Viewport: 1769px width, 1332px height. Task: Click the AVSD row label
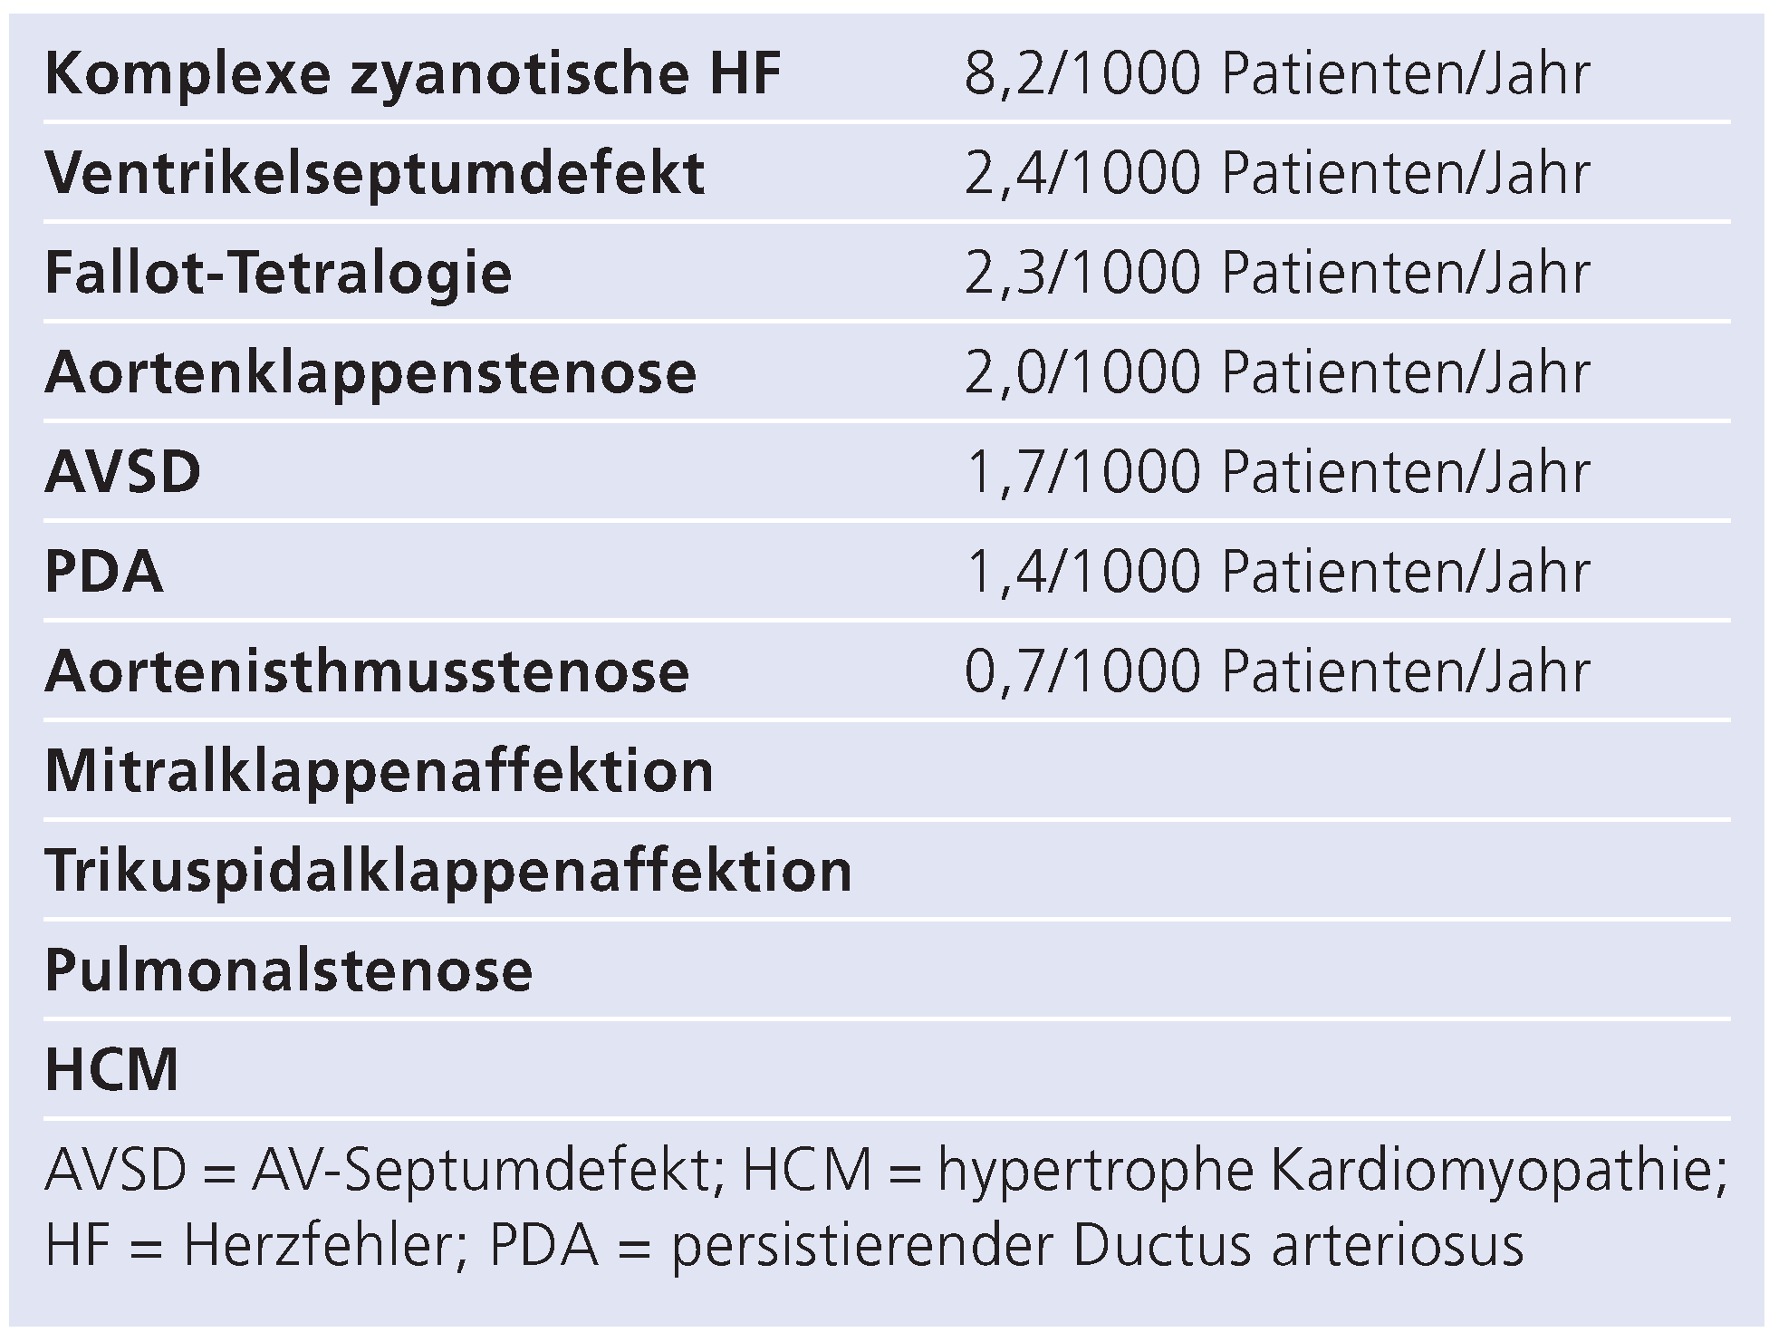[123, 472]
